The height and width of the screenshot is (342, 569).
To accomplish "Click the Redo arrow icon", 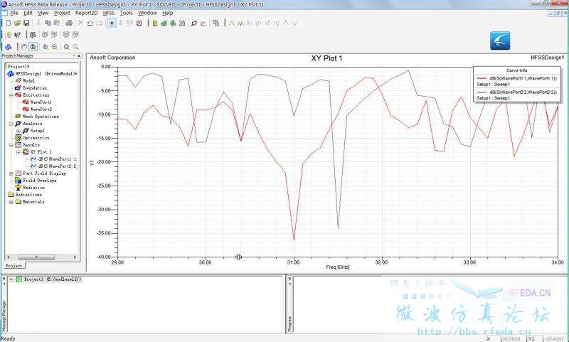I will tap(99, 23).
